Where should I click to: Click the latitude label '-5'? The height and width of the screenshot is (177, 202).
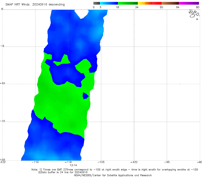pos(2,46)
